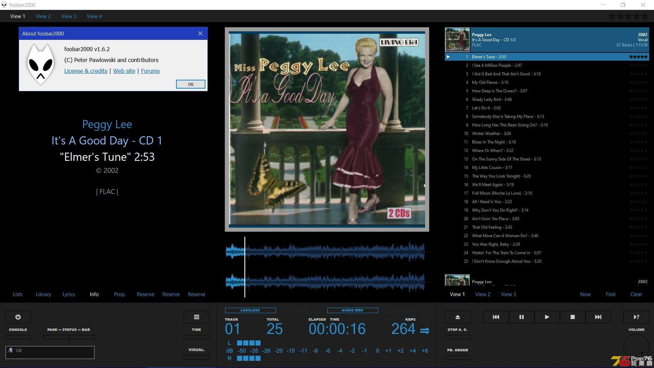Click the eject icon above STOP A. C.

pos(458,317)
